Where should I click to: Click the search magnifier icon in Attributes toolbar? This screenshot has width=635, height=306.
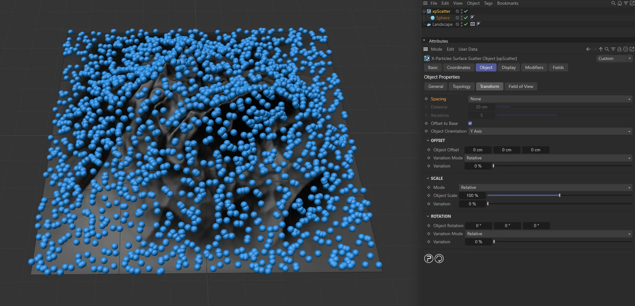(x=607, y=49)
